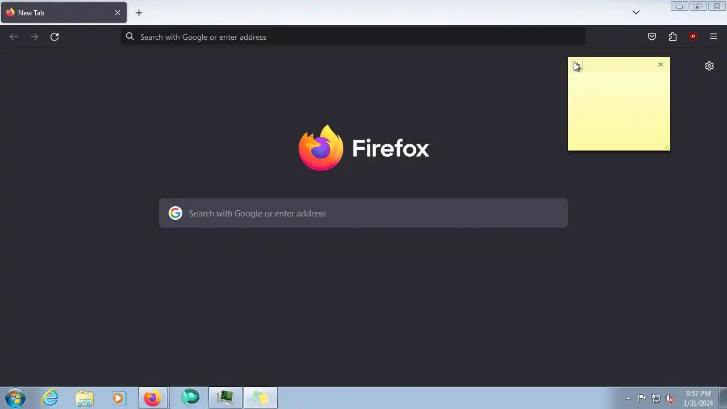Click inside the sticky note text area
This screenshot has width=727, height=409.
pos(619,111)
